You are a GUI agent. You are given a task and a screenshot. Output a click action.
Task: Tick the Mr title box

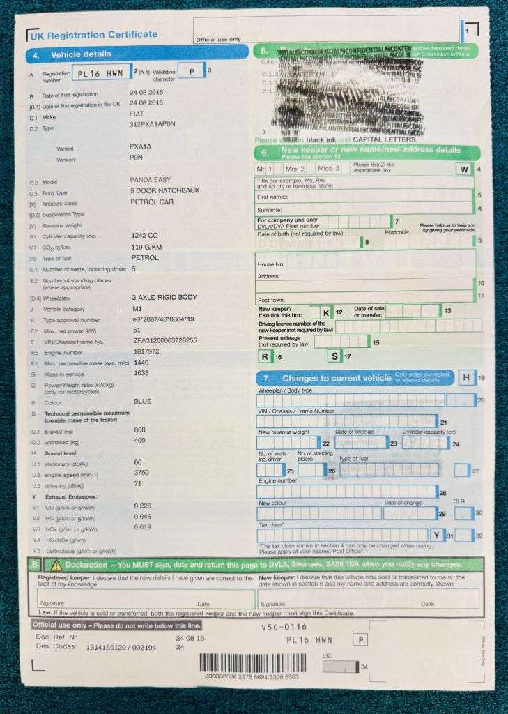[269, 169]
